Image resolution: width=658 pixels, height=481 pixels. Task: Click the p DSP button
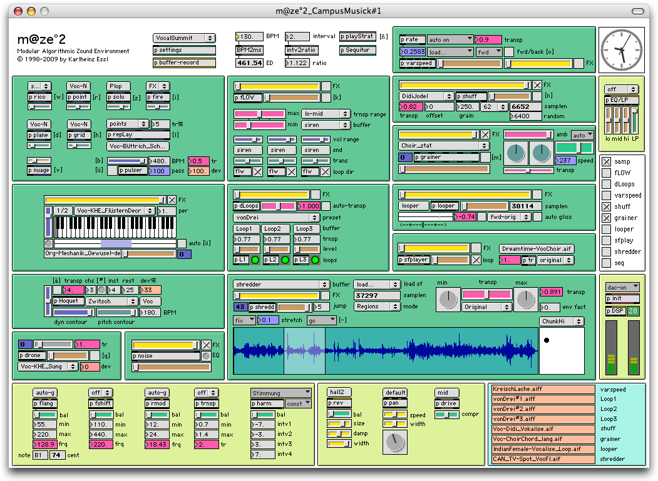click(615, 311)
